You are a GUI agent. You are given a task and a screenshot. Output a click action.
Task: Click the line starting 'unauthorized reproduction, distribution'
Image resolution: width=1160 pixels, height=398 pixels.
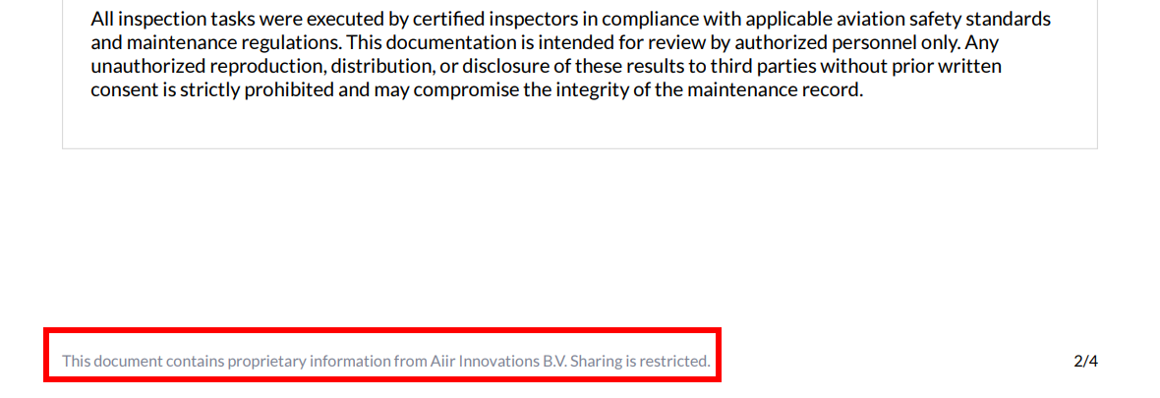(546, 67)
